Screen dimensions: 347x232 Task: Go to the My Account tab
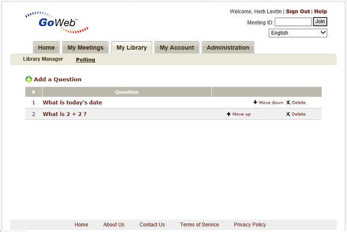click(177, 48)
